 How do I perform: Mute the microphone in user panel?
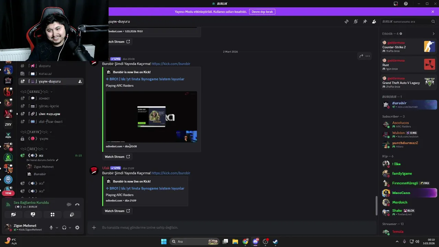[51, 227]
